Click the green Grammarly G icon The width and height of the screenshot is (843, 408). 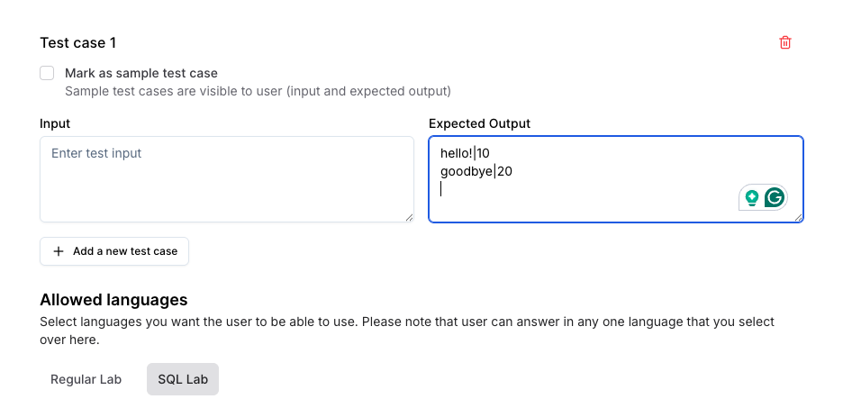[x=775, y=198]
